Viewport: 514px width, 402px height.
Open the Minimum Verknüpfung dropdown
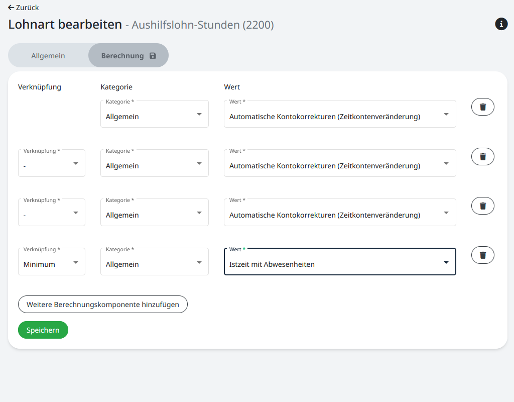click(x=52, y=262)
